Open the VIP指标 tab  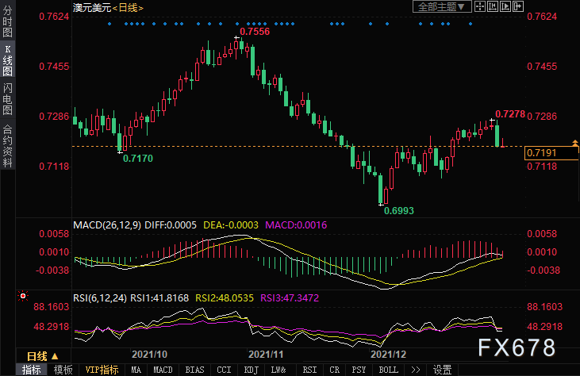point(102,370)
